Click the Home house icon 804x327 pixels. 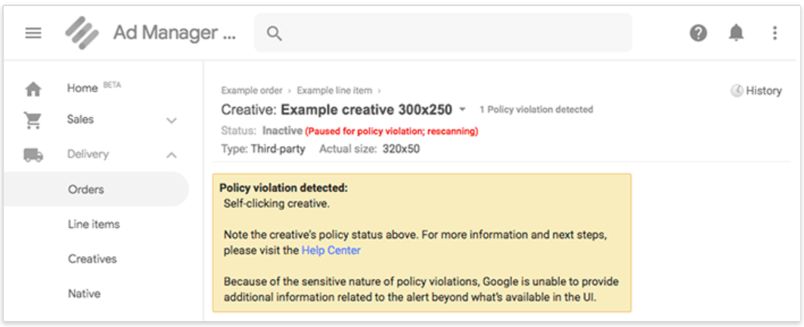(x=33, y=89)
